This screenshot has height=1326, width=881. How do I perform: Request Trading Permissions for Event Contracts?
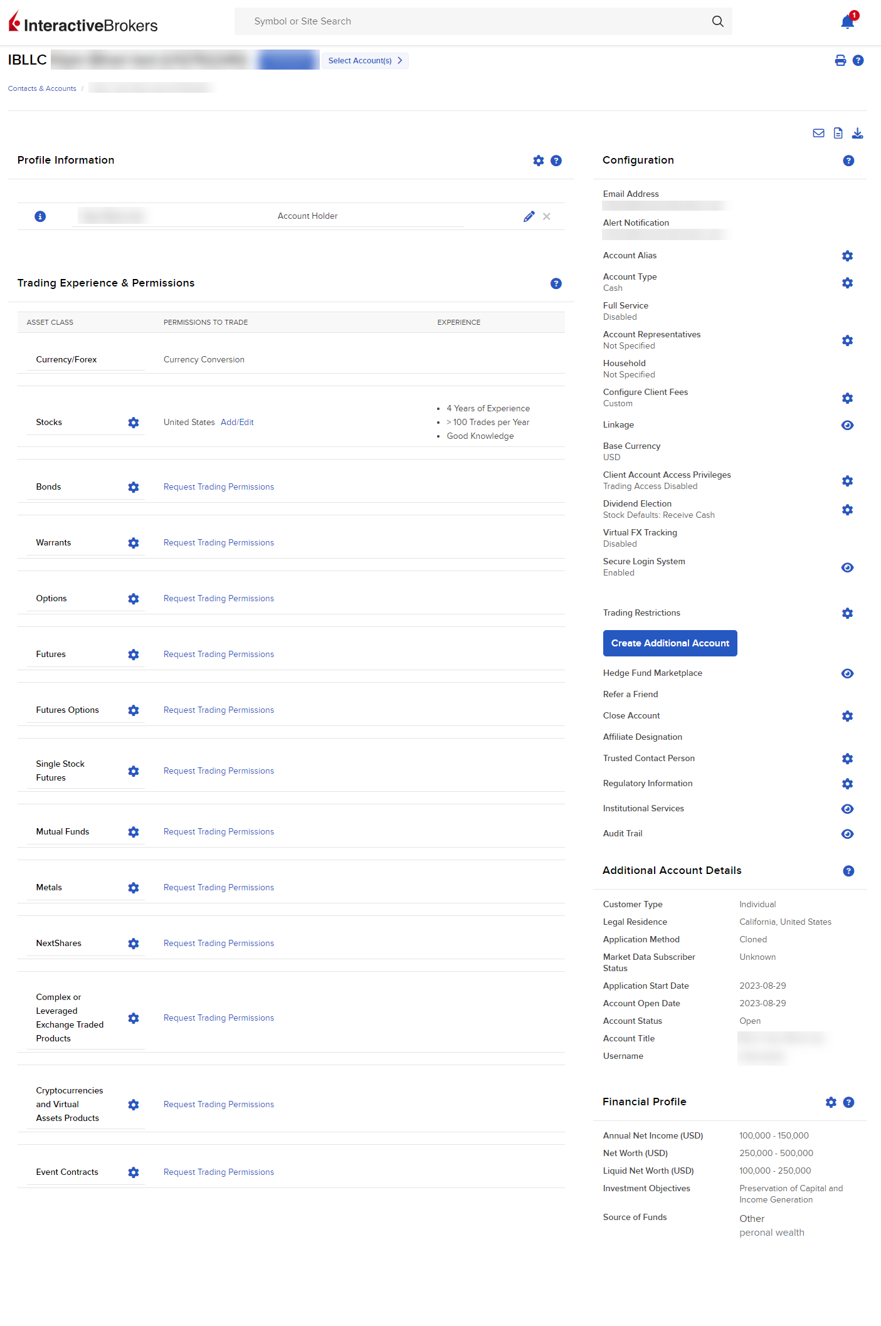[x=219, y=1172]
